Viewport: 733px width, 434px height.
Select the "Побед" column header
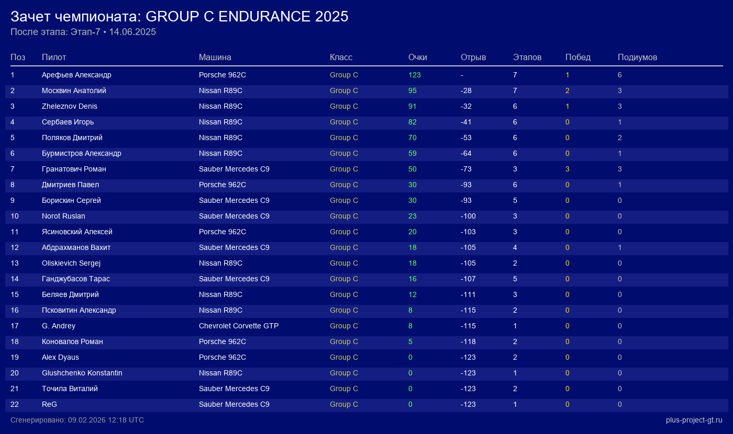tap(578, 57)
